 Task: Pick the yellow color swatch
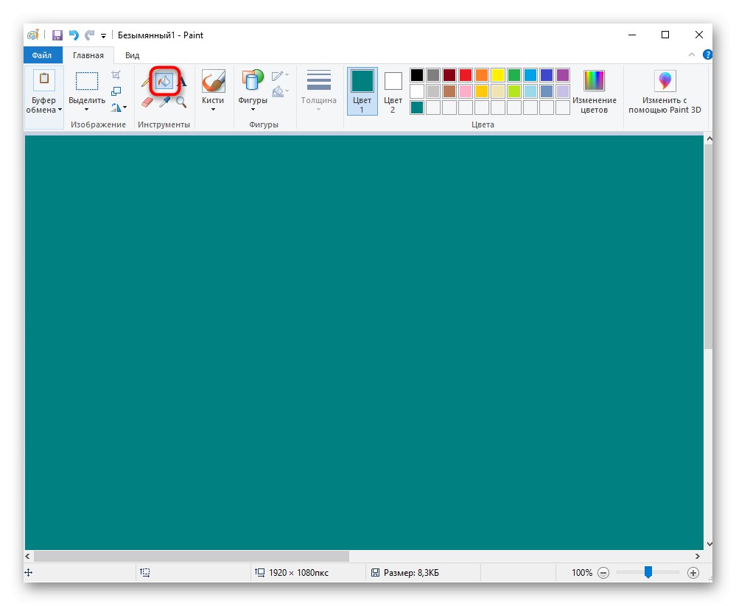pyautogui.click(x=498, y=75)
